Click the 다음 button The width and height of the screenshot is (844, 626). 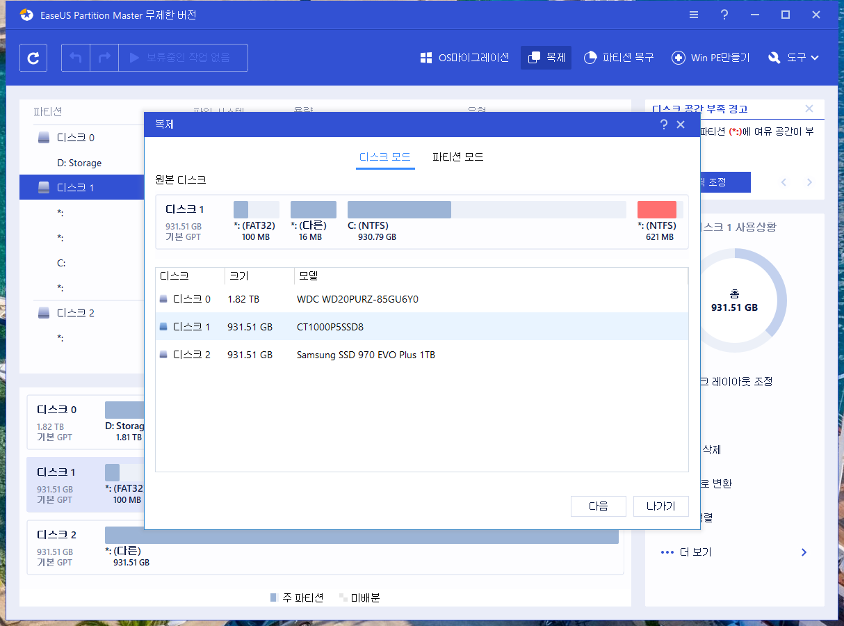(x=599, y=506)
